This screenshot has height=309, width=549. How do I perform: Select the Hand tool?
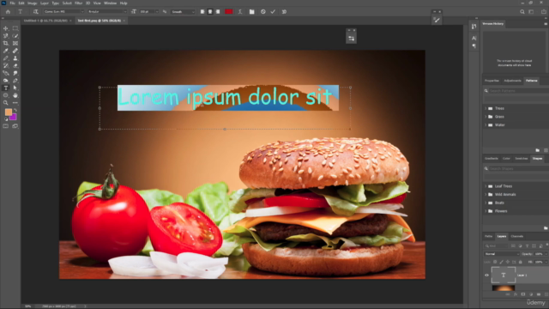pos(15,95)
